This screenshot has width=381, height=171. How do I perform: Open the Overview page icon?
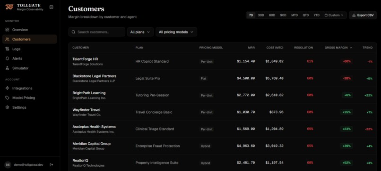click(7, 30)
